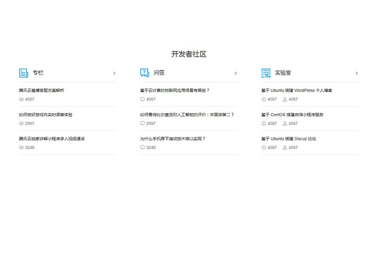Click the 问答 question bubble icon
377x266 pixels.
pos(144,73)
